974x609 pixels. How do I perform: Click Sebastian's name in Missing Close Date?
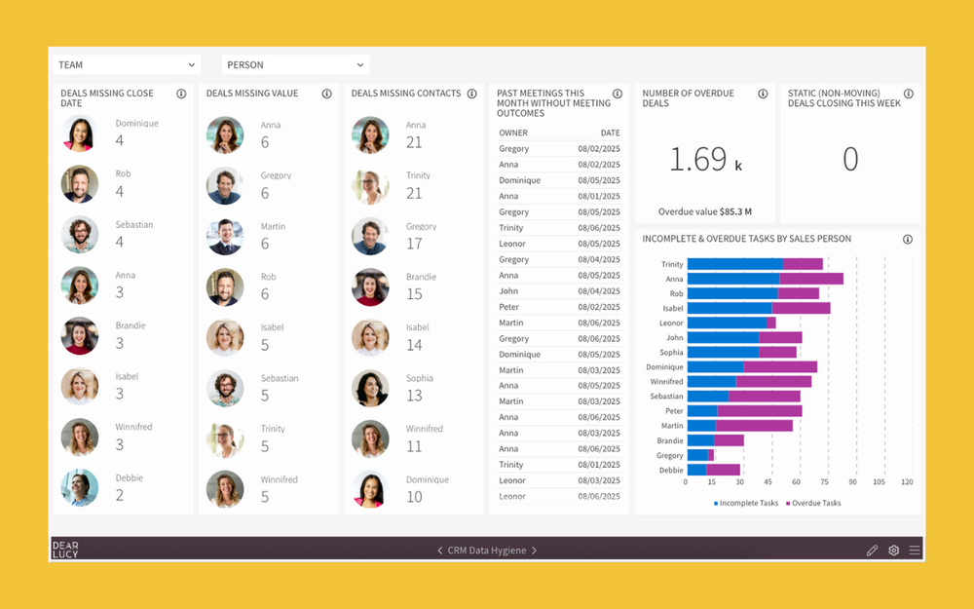coord(134,225)
